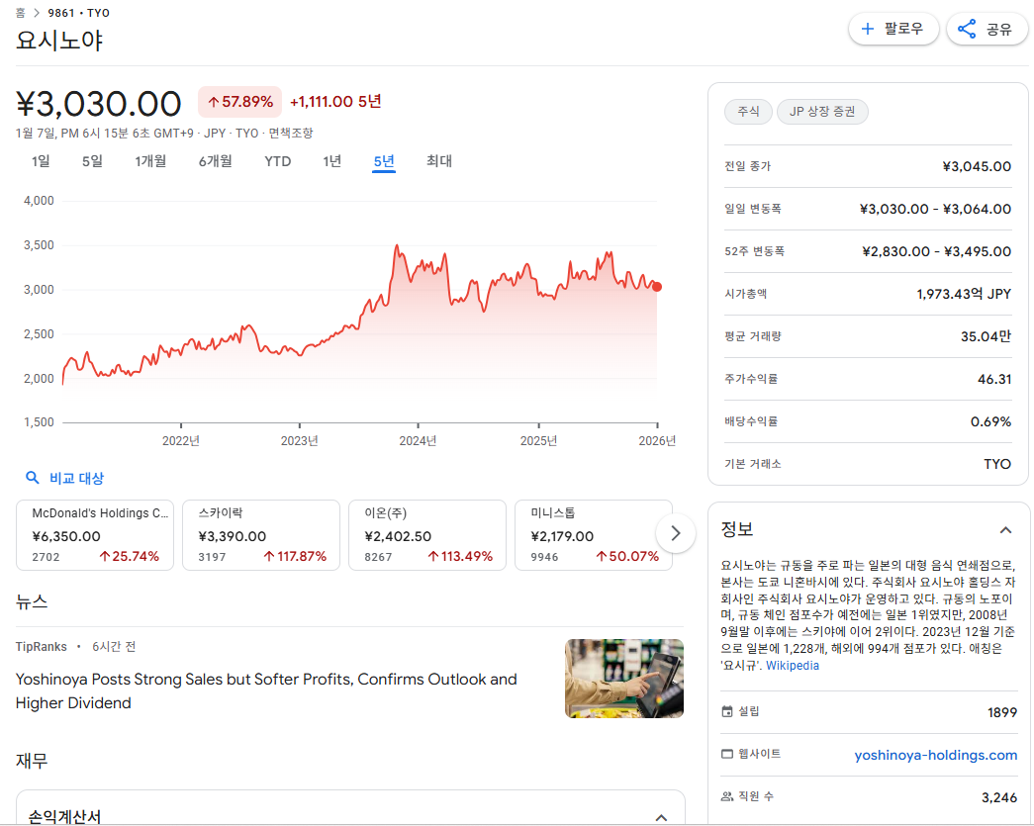Click the 52주 변동폭 row label

tap(754, 251)
